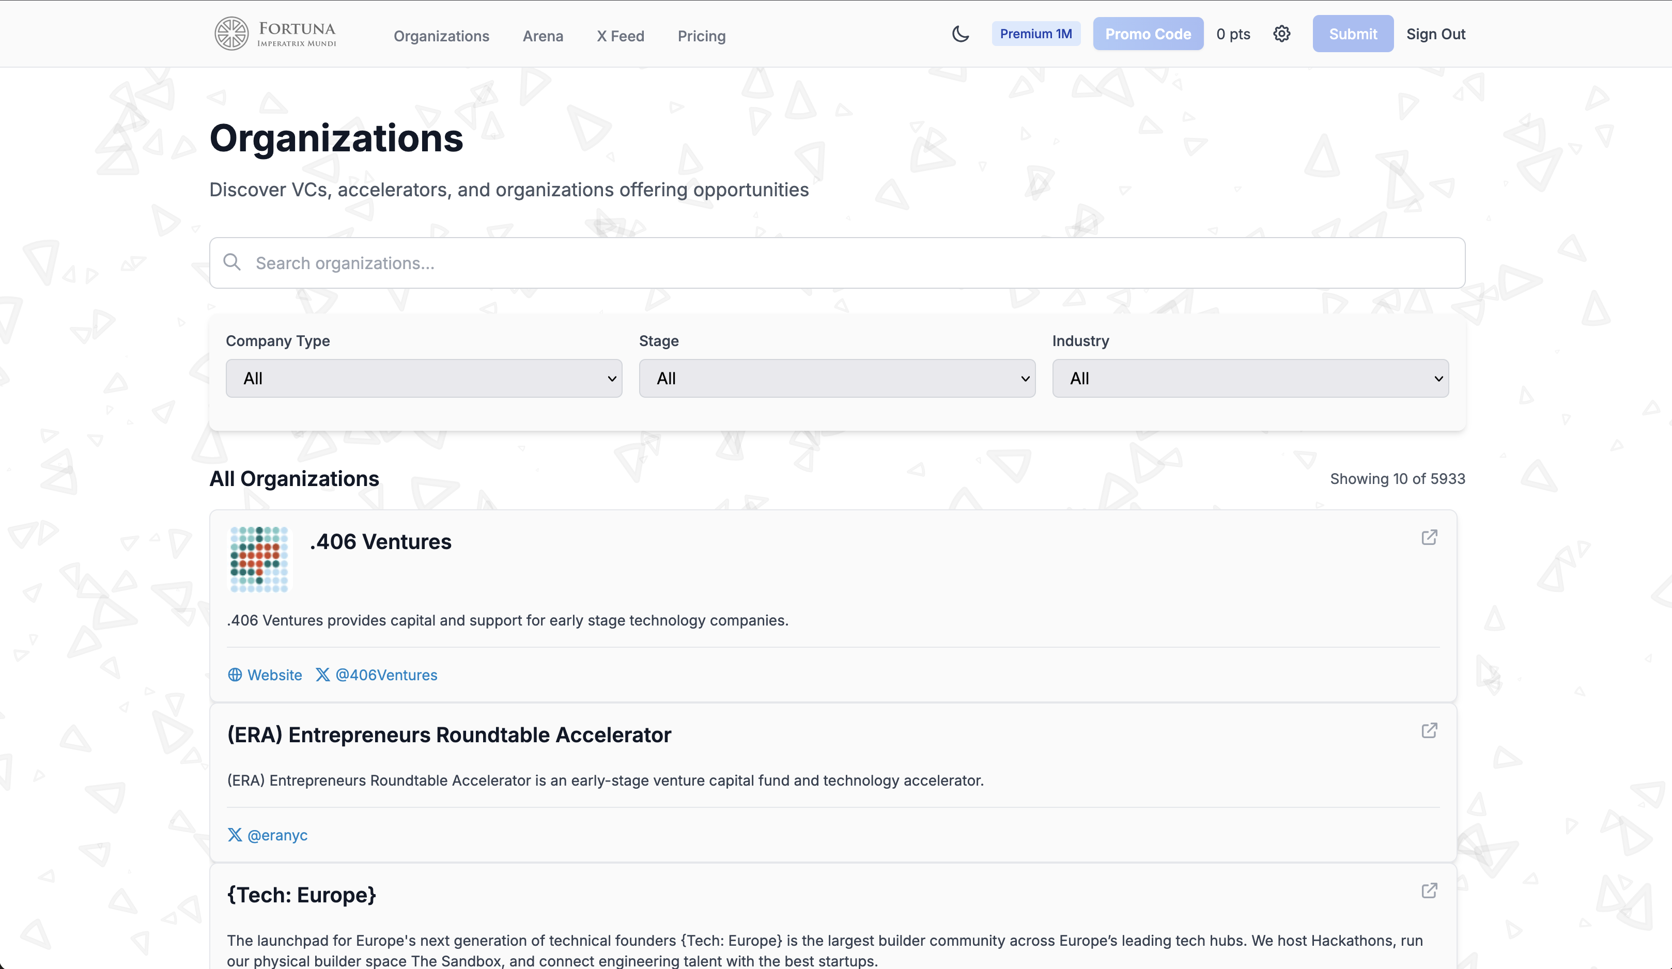Click the magnifier icon in search bar
Screen dimensions: 1672x969
point(231,262)
